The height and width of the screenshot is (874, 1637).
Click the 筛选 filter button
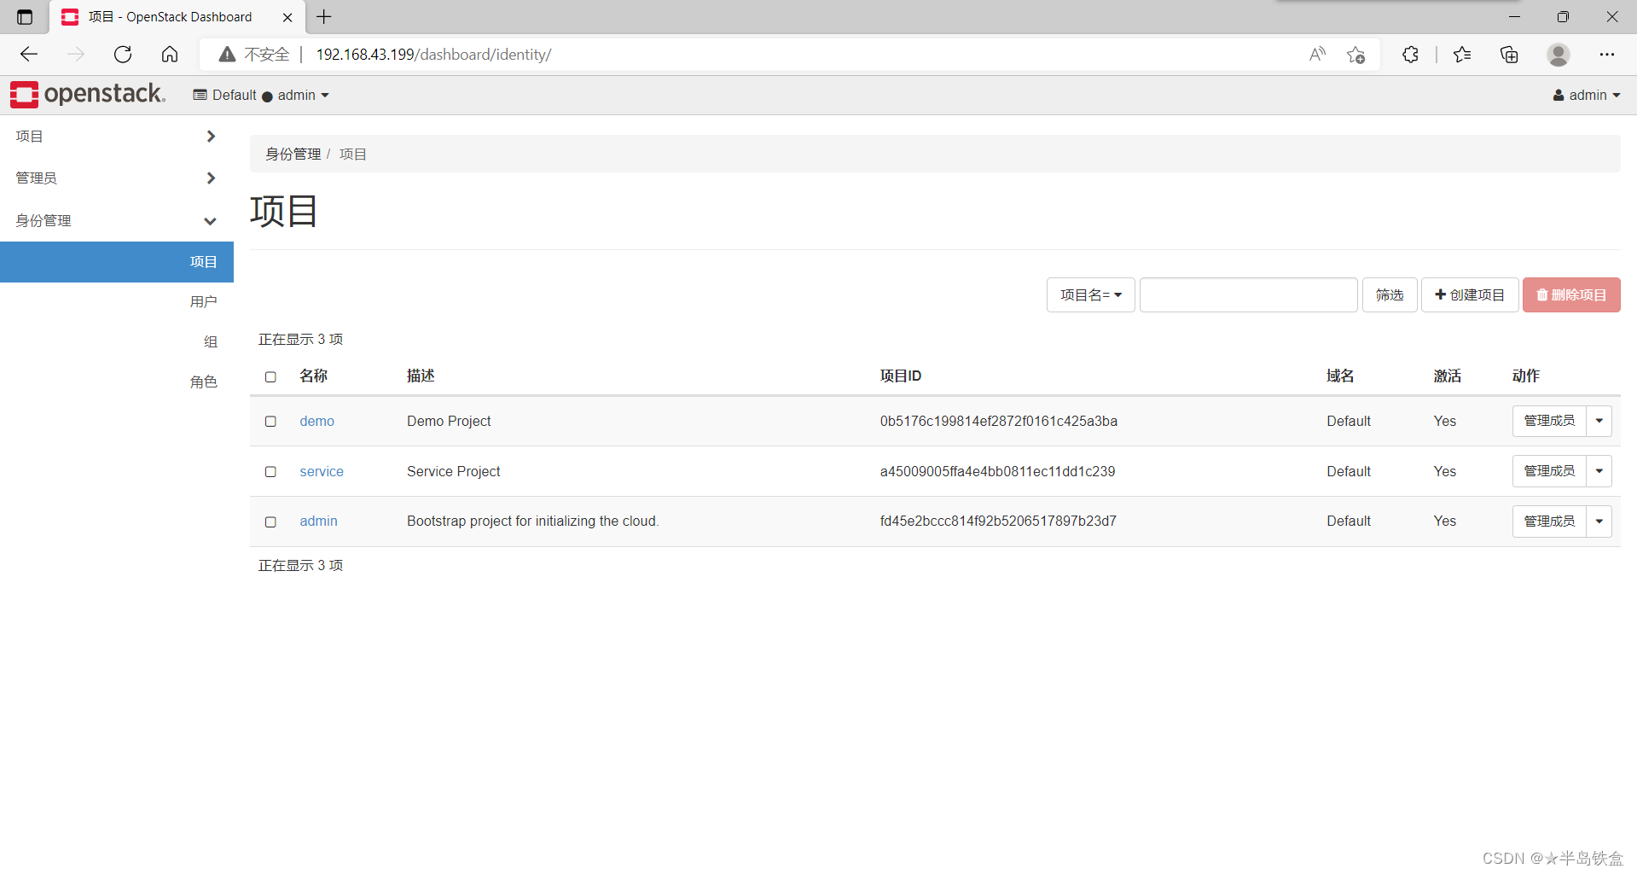tap(1390, 295)
